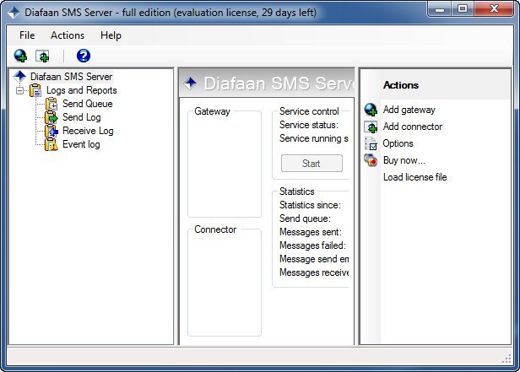Click the Statistics since: label
Viewport: 520px width, 372px height.
(310, 205)
